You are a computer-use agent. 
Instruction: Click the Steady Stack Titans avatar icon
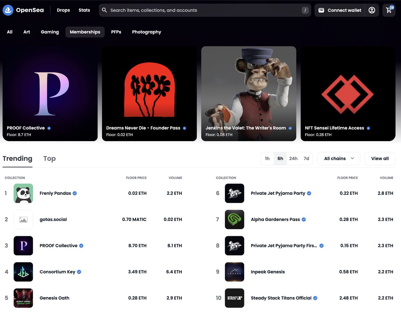[x=235, y=298]
